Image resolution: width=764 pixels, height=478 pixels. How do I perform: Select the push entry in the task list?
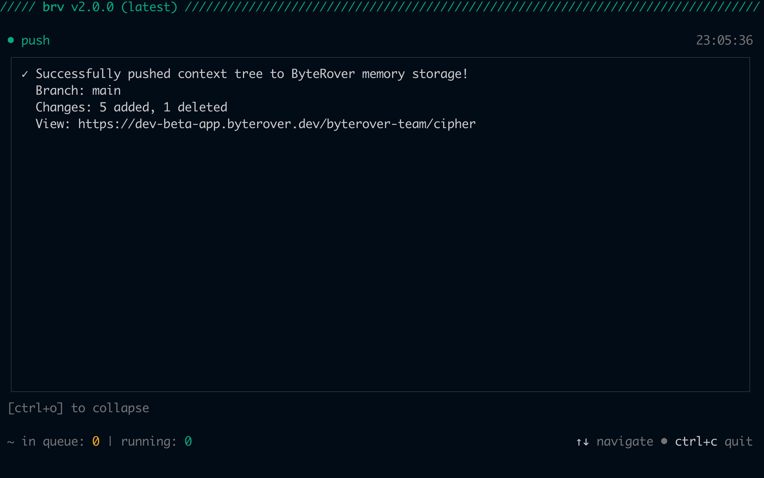(36, 40)
